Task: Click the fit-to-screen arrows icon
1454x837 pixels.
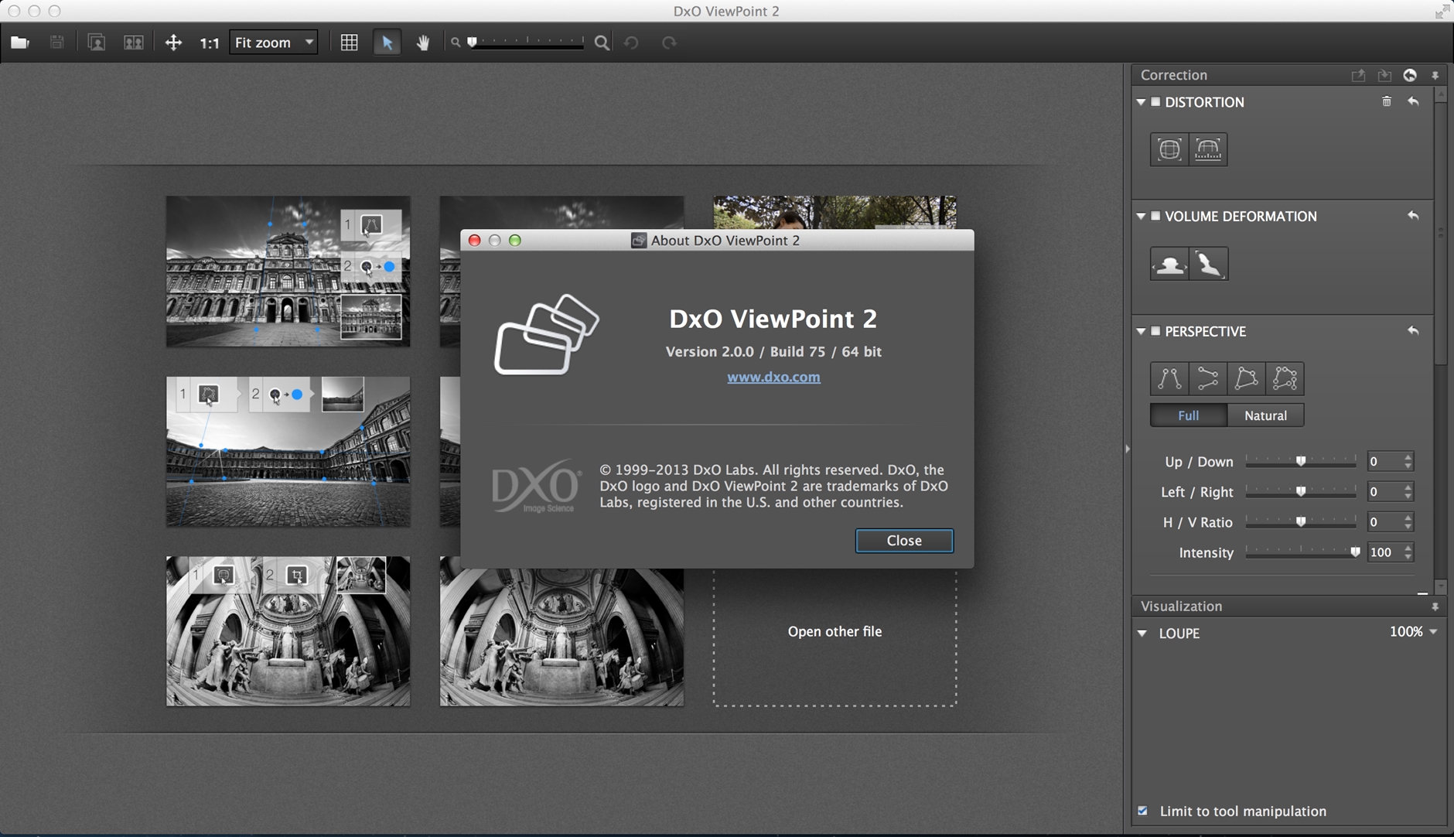Action: point(173,43)
